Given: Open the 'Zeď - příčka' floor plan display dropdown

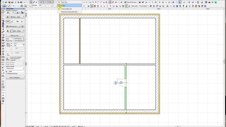Looking at the screenshot, I should [17, 31].
